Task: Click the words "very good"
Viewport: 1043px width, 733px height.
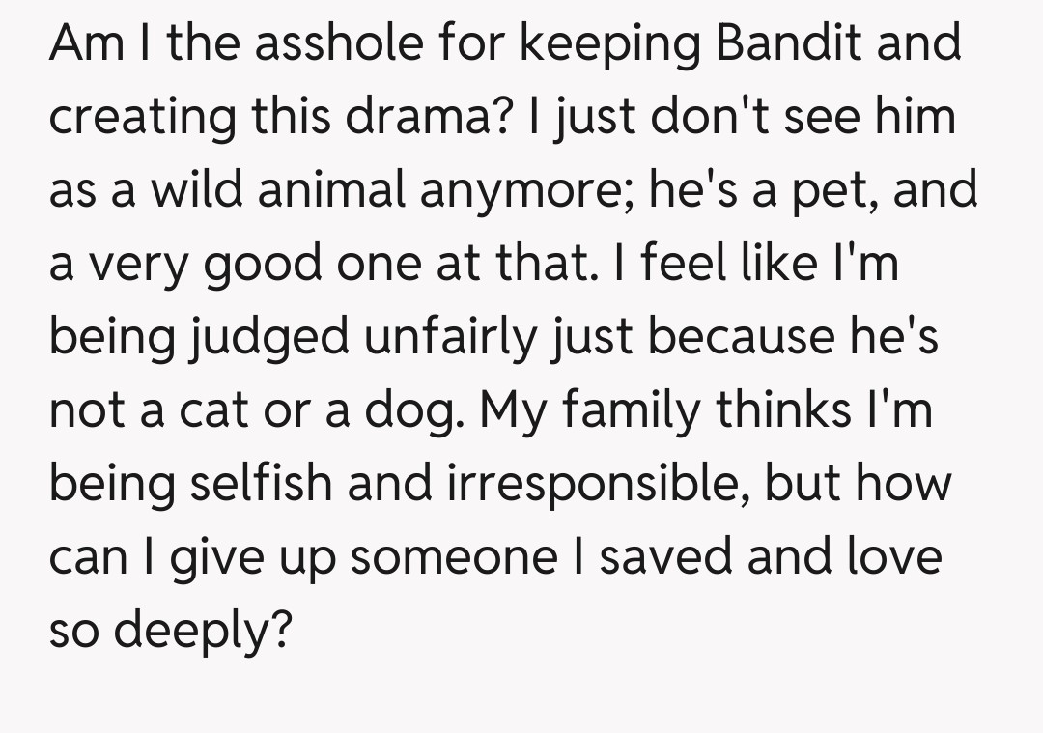Action: point(206,264)
